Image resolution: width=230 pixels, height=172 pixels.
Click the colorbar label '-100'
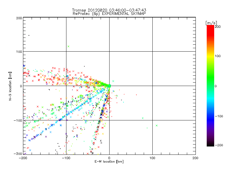219,116
